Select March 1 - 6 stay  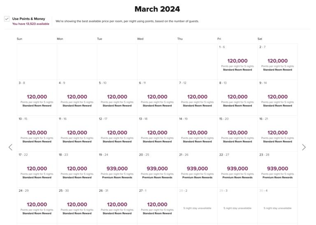coord(237,61)
